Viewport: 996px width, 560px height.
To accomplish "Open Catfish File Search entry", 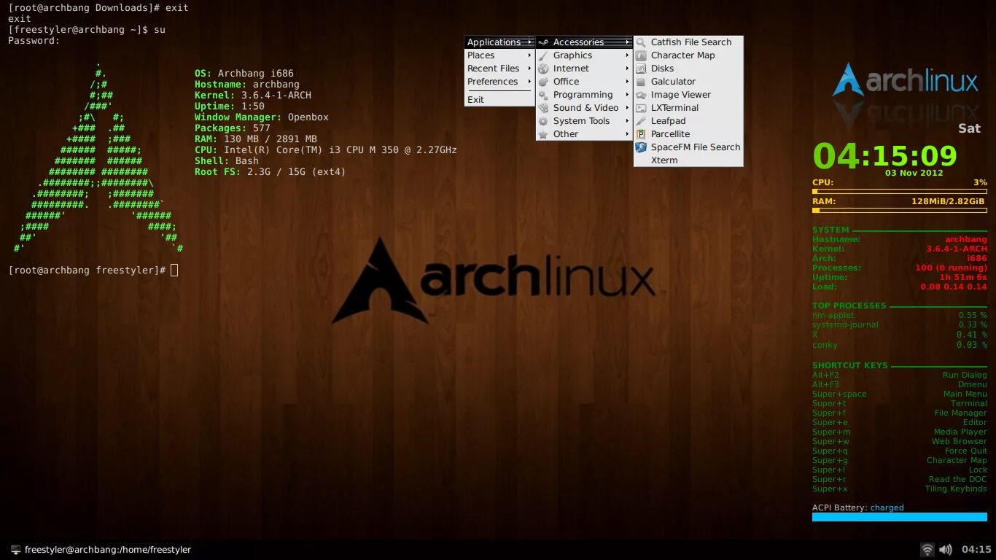I will [x=688, y=42].
